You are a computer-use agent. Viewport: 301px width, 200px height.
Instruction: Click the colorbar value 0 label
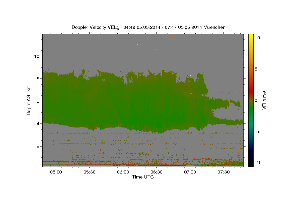pos(256,100)
